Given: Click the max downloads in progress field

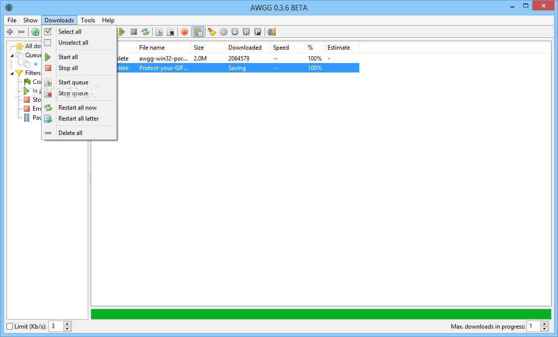Looking at the screenshot, I should [x=533, y=326].
